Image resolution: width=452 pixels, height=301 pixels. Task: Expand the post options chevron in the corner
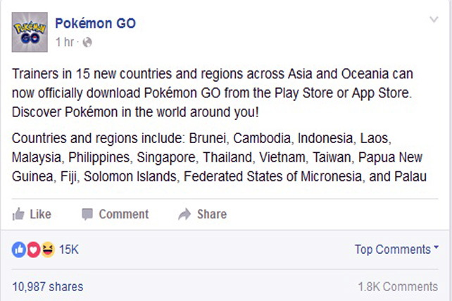434,20
